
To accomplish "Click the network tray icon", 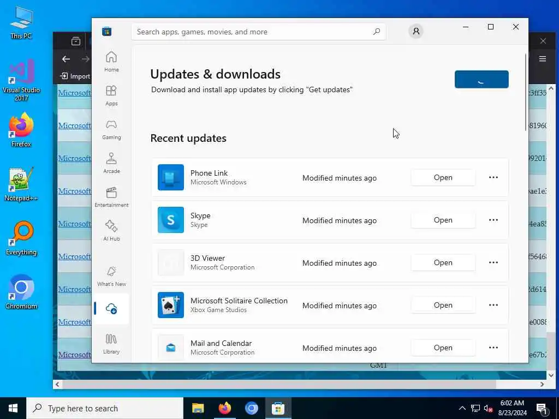I will click(x=475, y=408).
